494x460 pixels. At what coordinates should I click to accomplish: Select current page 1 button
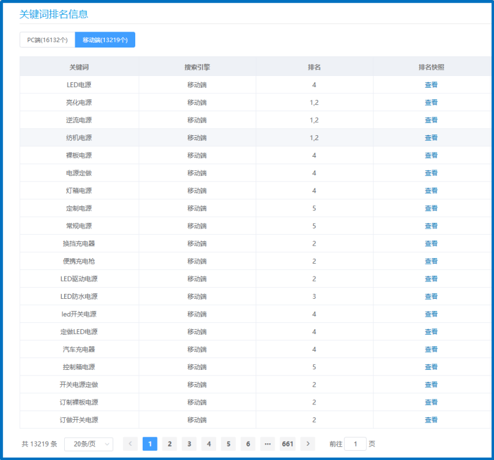click(149, 444)
